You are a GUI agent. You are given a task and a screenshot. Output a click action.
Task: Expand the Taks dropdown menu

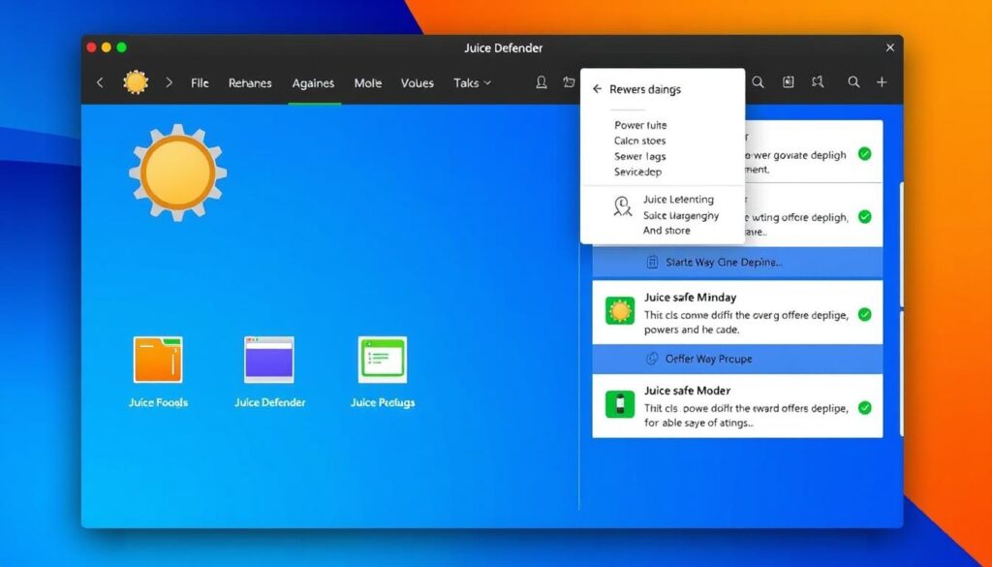[472, 83]
